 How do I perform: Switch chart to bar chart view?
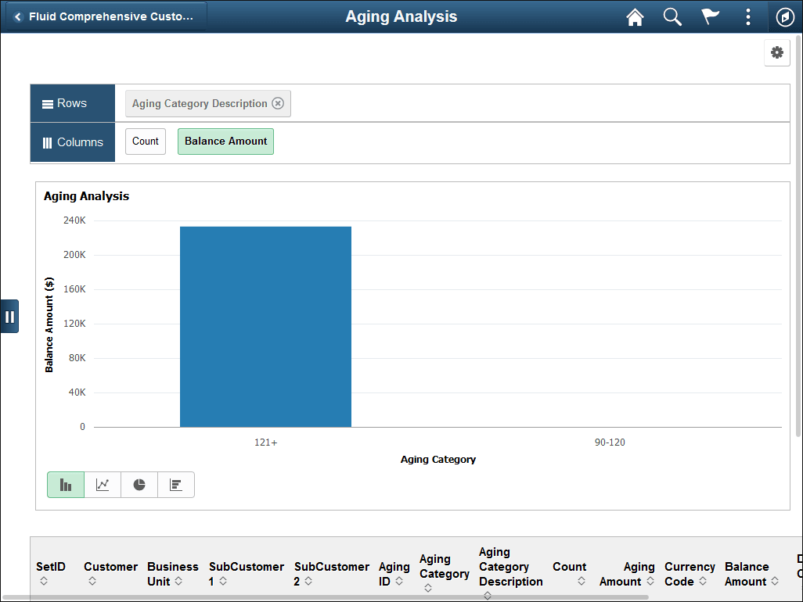[65, 485]
